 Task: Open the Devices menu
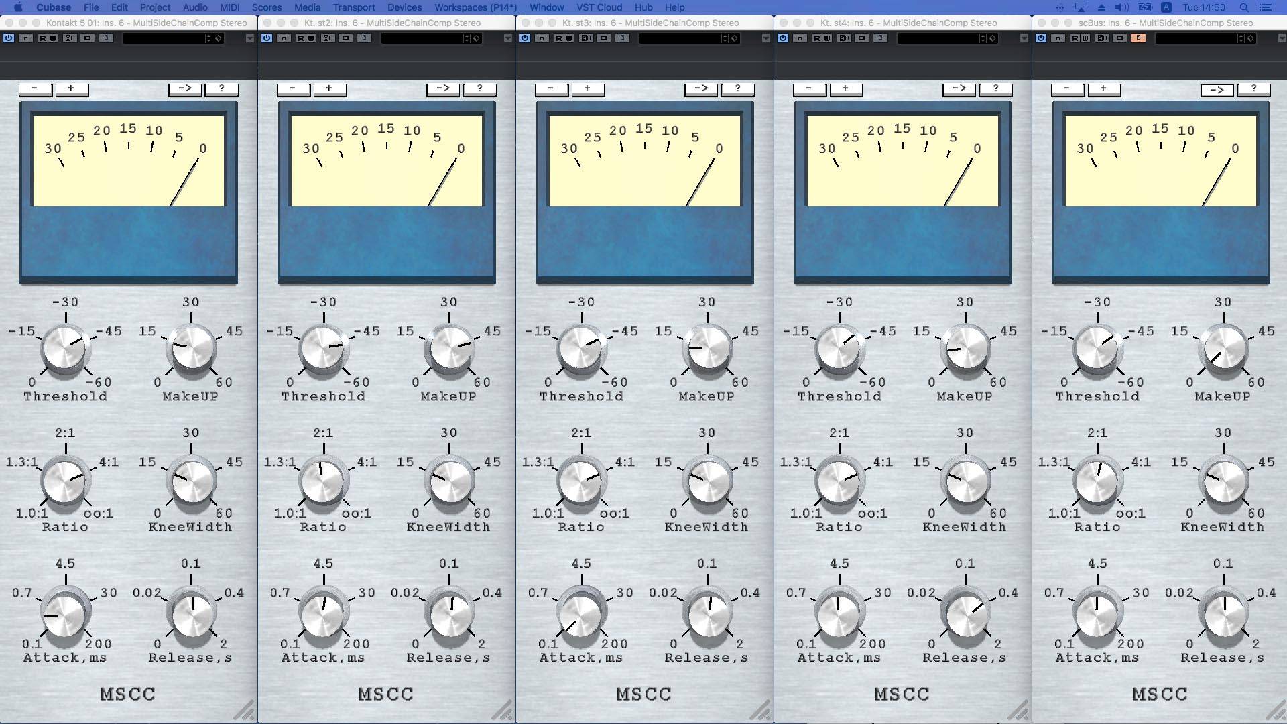tap(404, 7)
